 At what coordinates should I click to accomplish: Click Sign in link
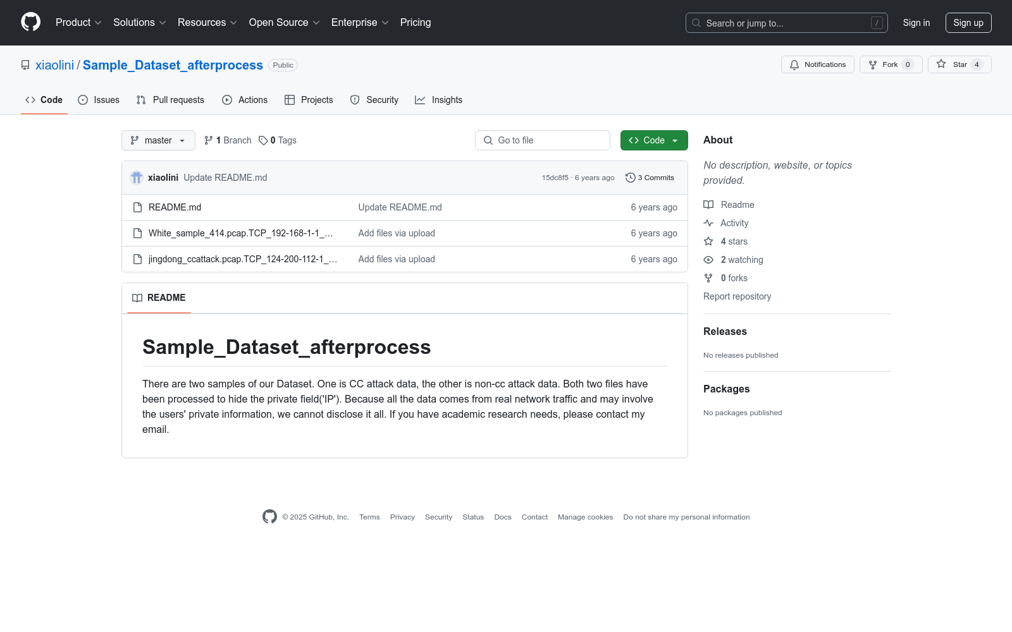pyautogui.click(x=916, y=23)
